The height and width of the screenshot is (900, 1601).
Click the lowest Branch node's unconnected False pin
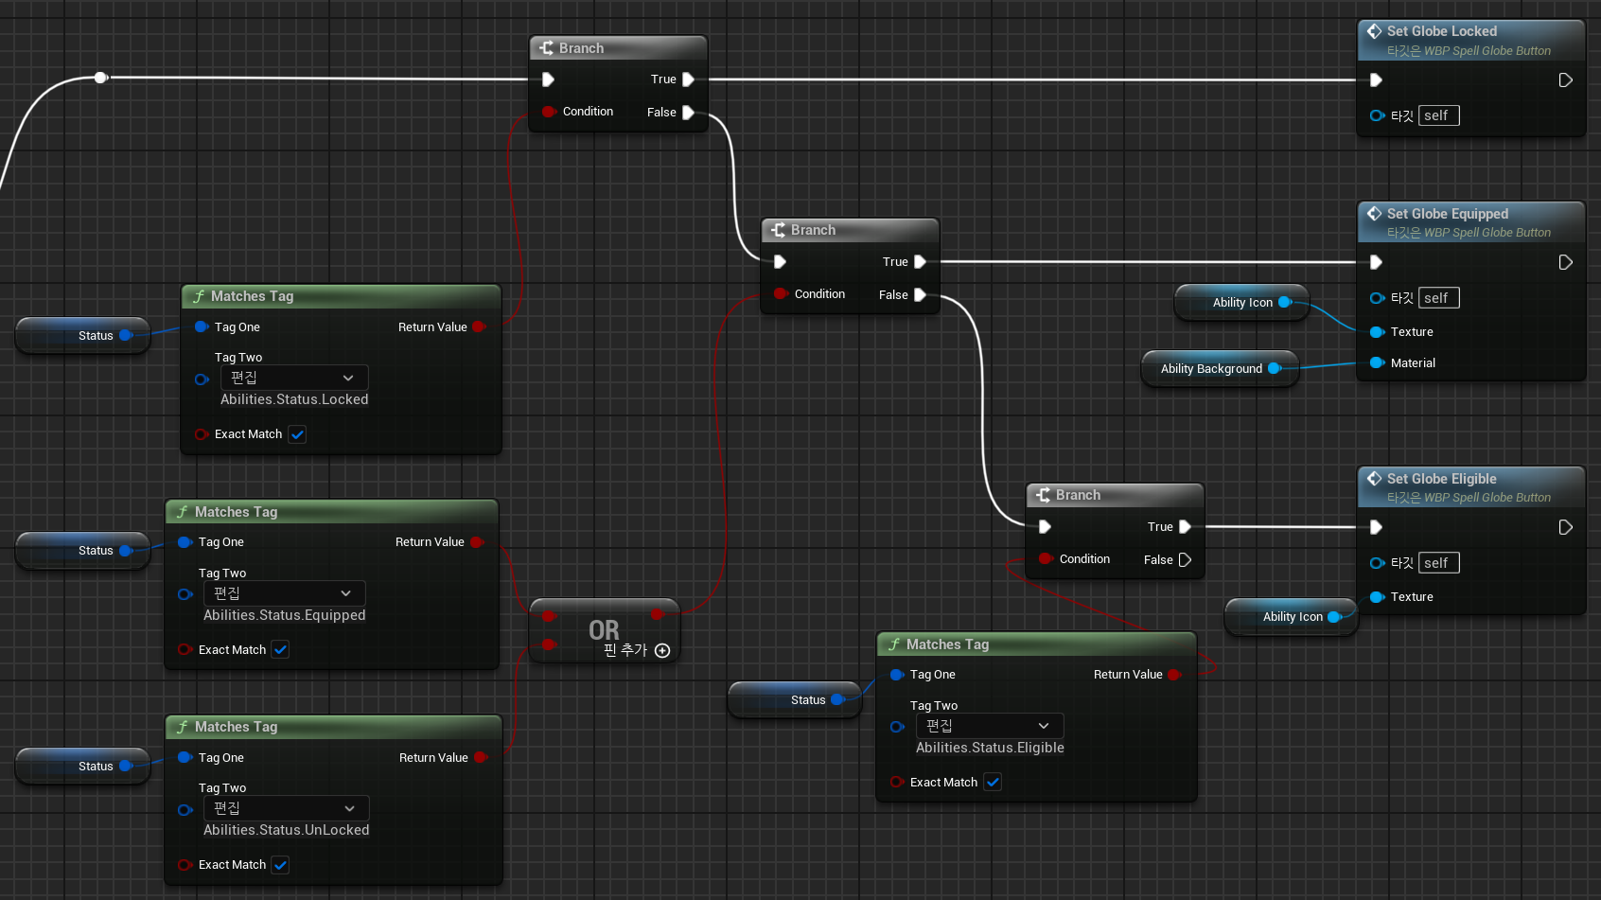(1185, 560)
